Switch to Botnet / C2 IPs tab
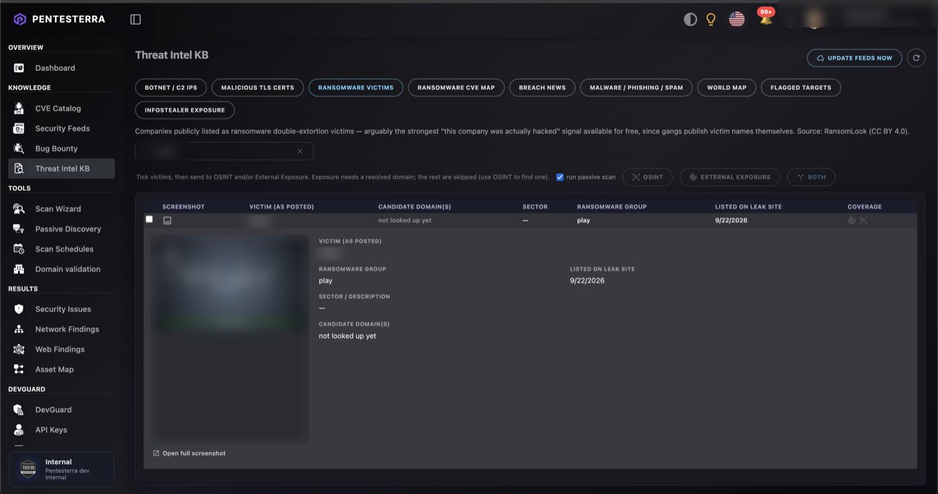 pyautogui.click(x=171, y=88)
